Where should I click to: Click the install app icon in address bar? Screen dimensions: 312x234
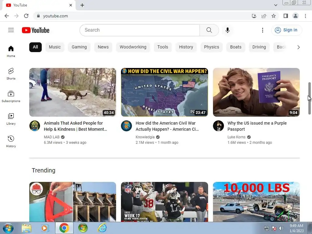tap(254, 16)
